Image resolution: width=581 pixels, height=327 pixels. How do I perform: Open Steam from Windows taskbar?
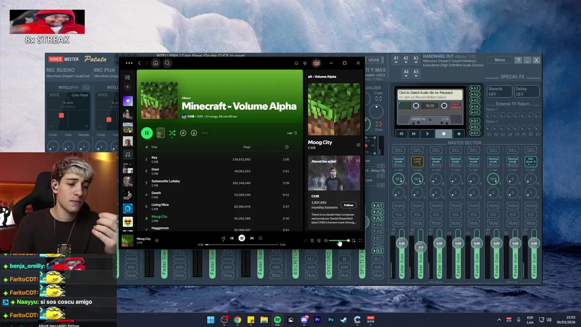[x=344, y=320]
